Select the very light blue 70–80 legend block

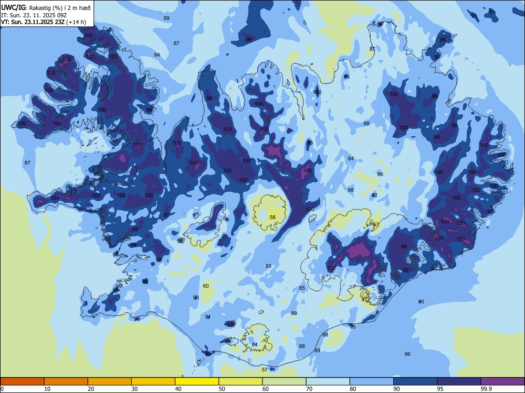coord(328,381)
